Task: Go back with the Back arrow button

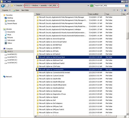Action: pyautogui.click(x=3, y=6)
